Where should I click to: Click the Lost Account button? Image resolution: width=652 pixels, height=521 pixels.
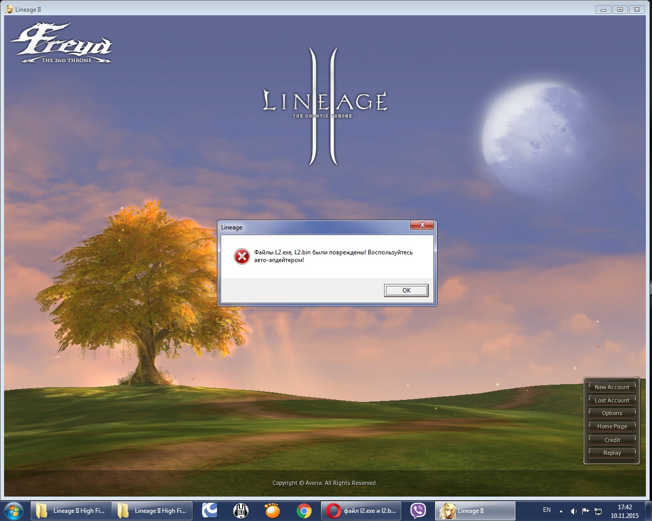click(x=612, y=400)
